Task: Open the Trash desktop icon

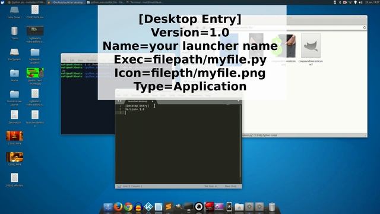Action: pos(14,33)
